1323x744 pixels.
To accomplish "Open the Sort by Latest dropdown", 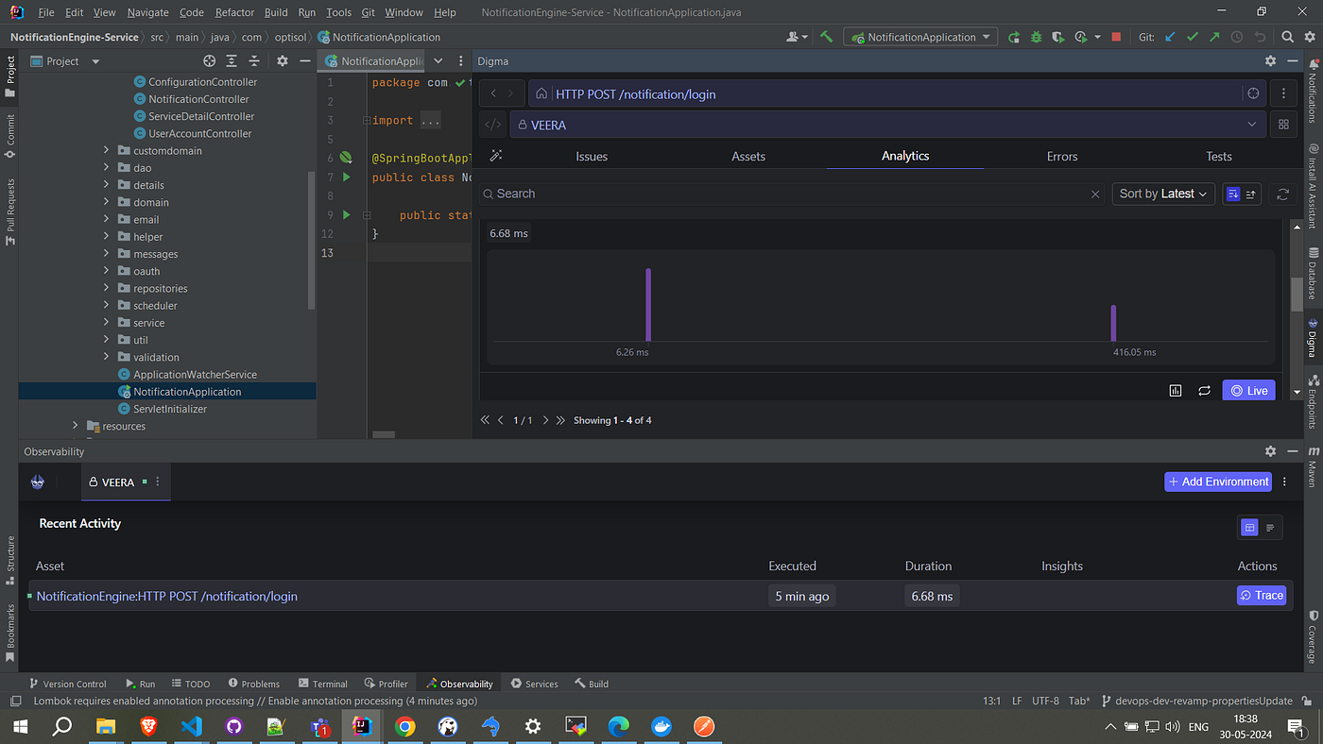I will click(1162, 194).
